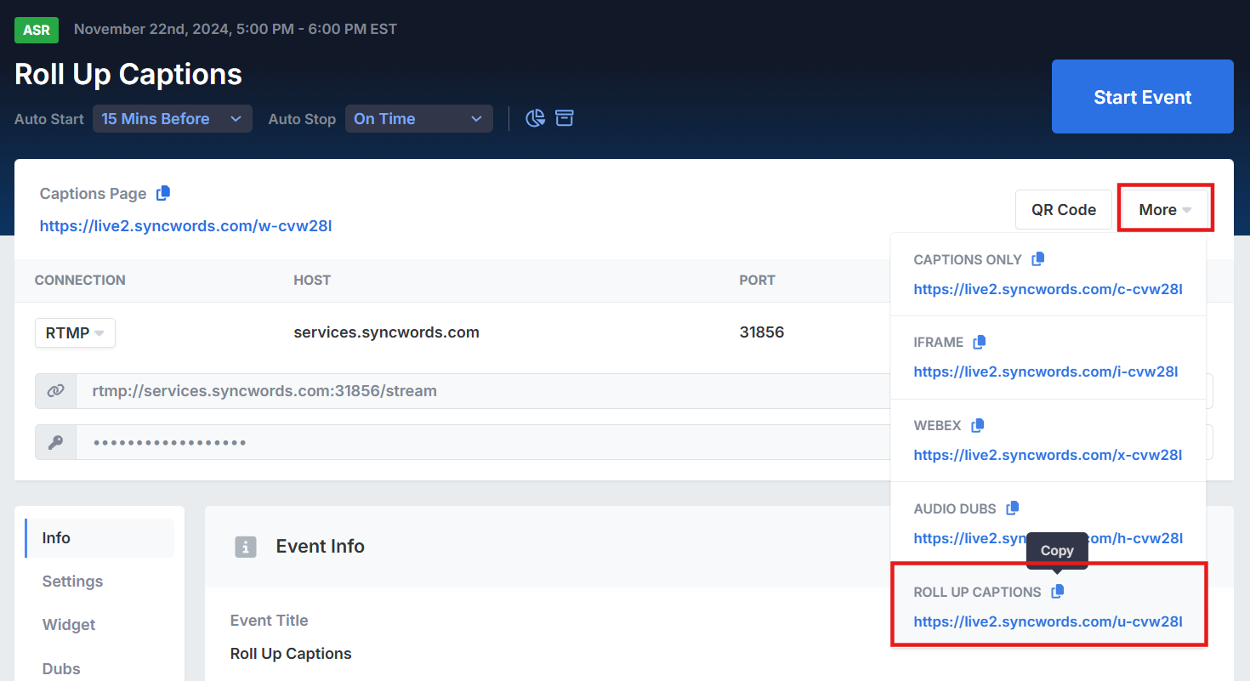Viewport: 1250px width, 681px height.
Task: Click the archive box icon
Action: (x=565, y=118)
